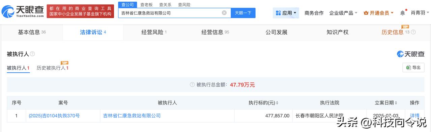This screenshot has width=431, height=132.
Task: Select the 查关系 search tab
Action: click(x=165, y=5)
